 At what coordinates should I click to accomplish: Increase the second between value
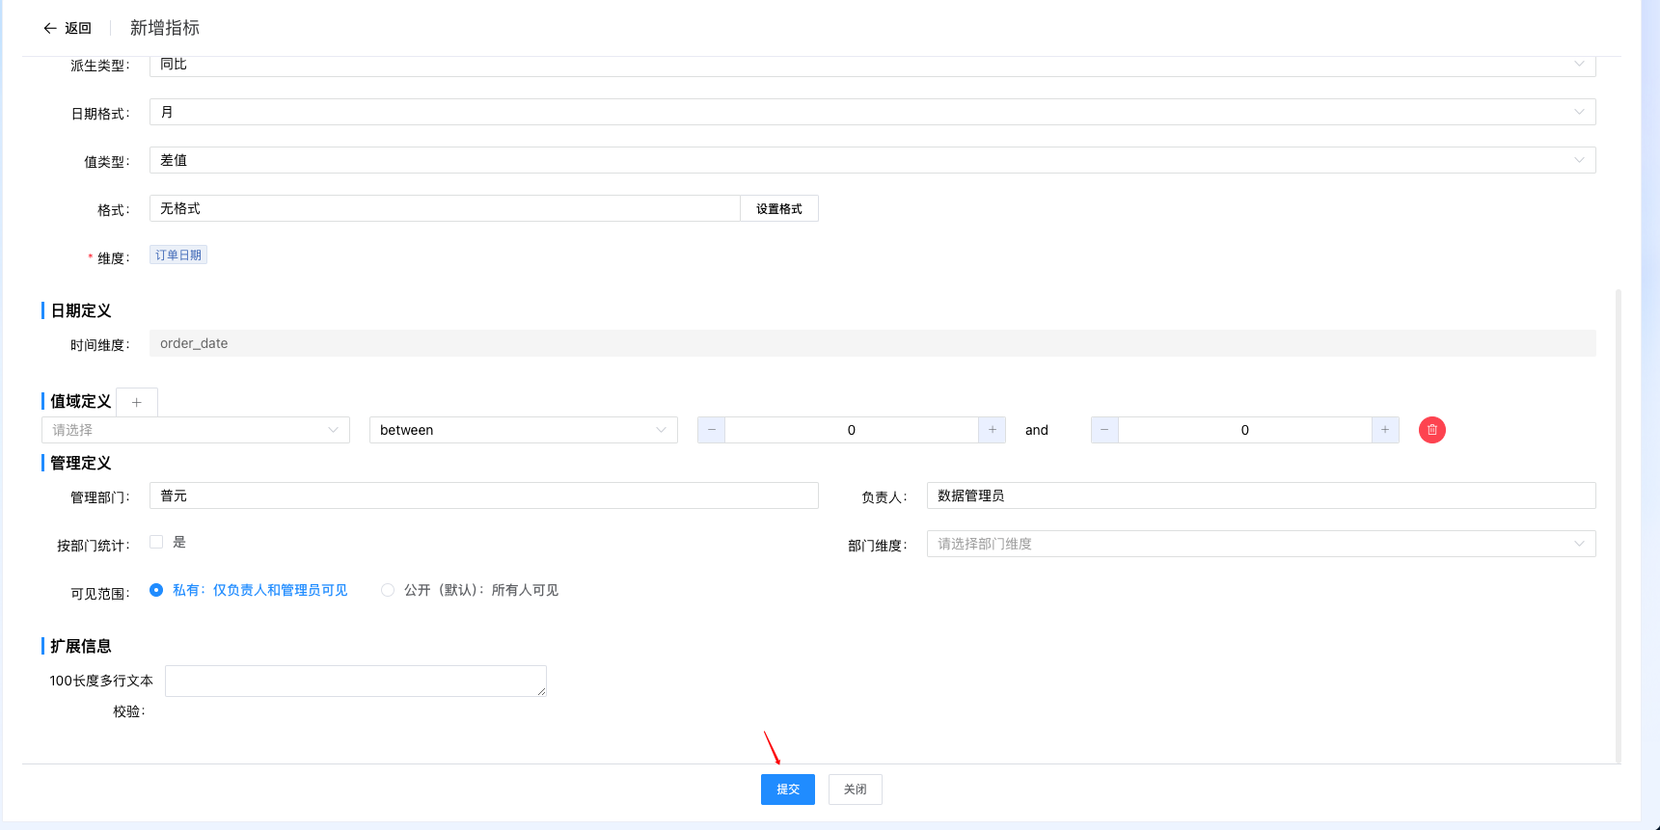pyautogui.click(x=1385, y=430)
